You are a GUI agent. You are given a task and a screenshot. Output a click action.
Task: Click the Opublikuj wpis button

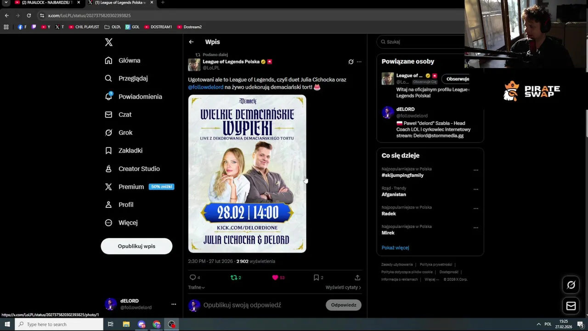click(136, 246)
